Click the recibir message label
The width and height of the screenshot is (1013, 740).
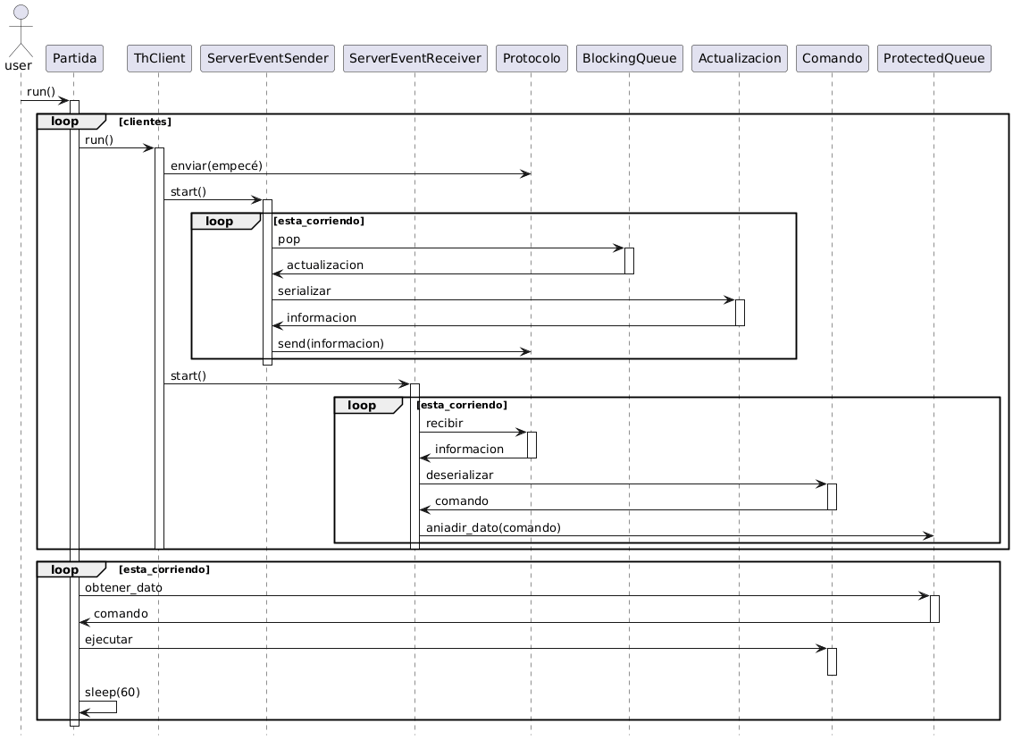point(444,423)
